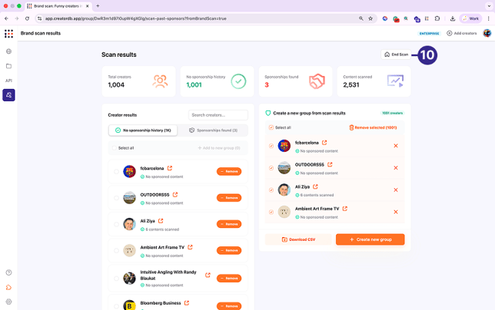Screen dimensions: 495x310
Task: Toggle Select all in the new group panel
Action: (271, 127)
